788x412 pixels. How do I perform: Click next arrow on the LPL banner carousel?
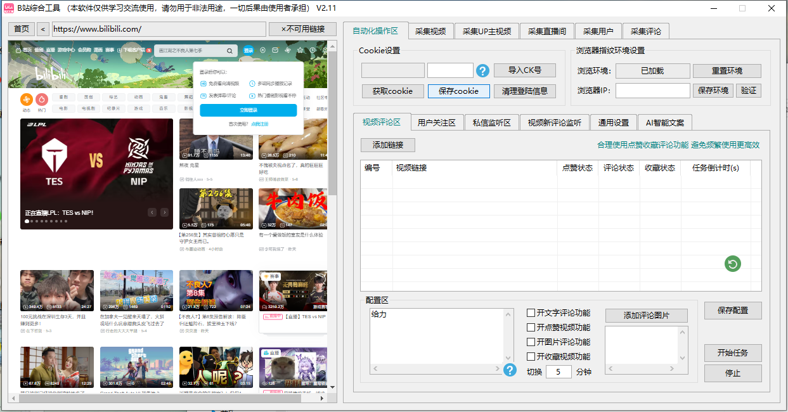(x=165, y=212)
